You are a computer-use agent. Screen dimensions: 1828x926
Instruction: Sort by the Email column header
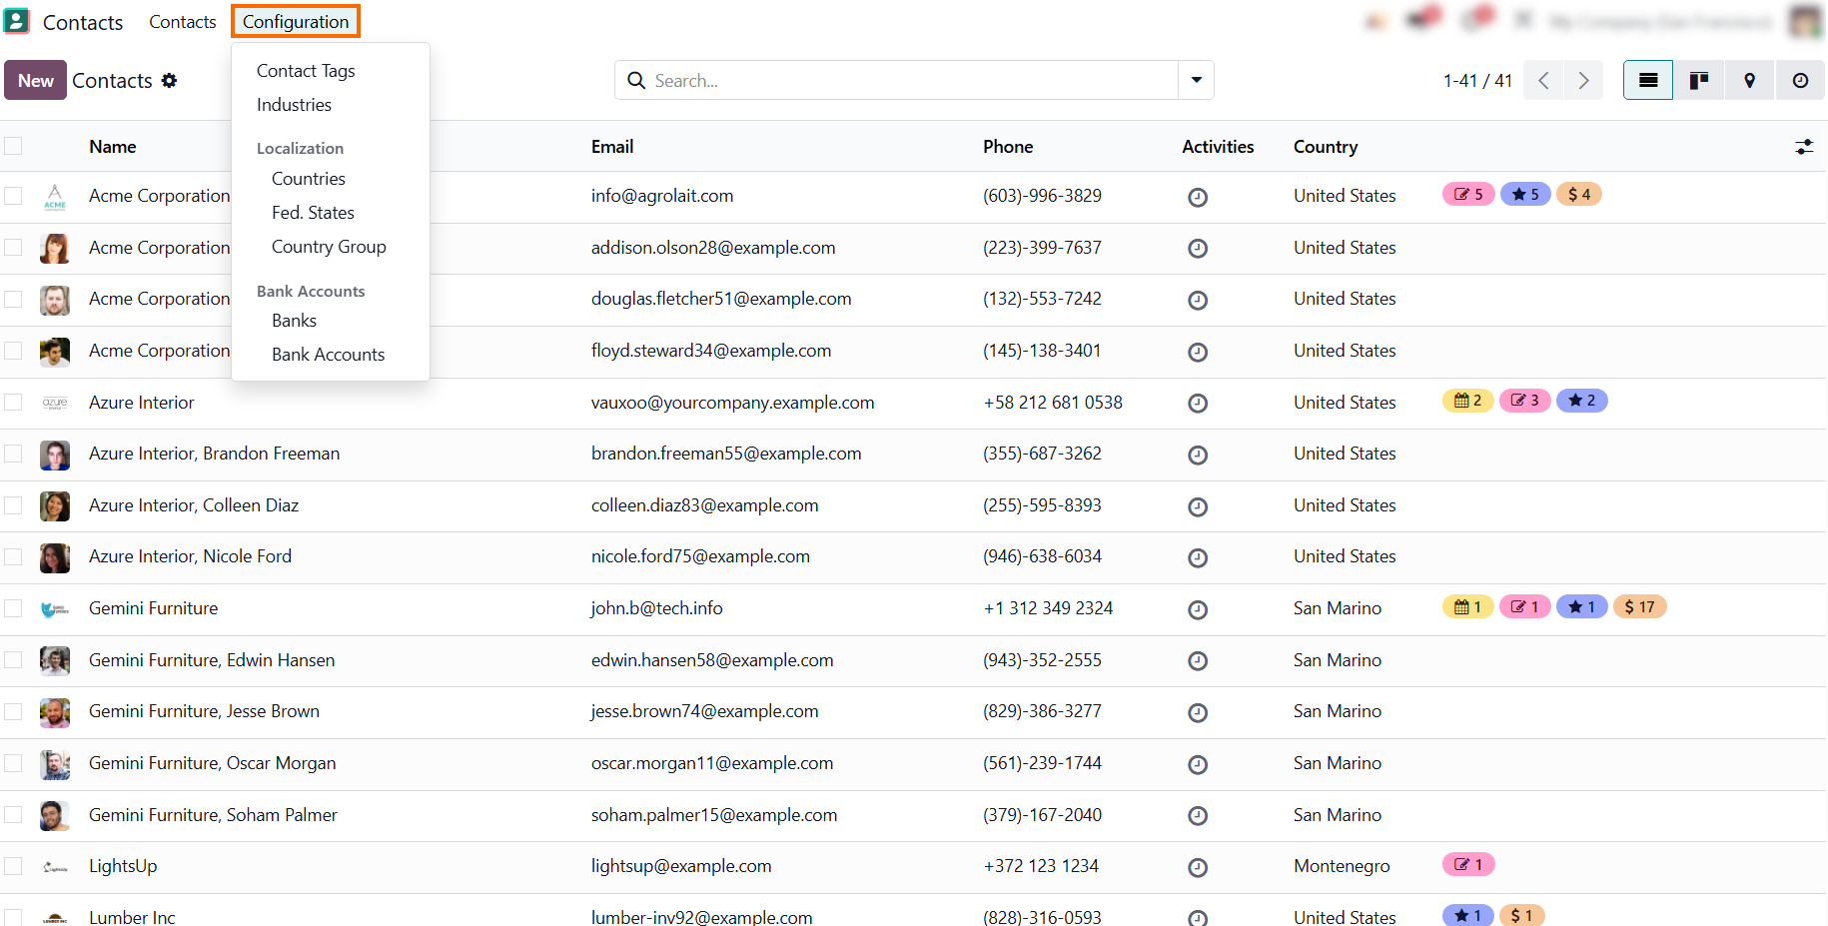coord(612,147)
